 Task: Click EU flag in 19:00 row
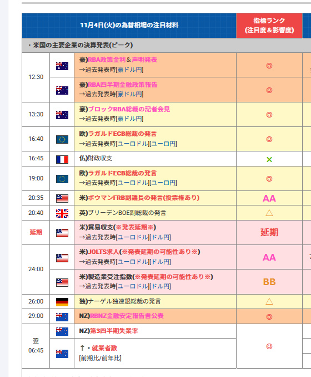click(62, 179)
